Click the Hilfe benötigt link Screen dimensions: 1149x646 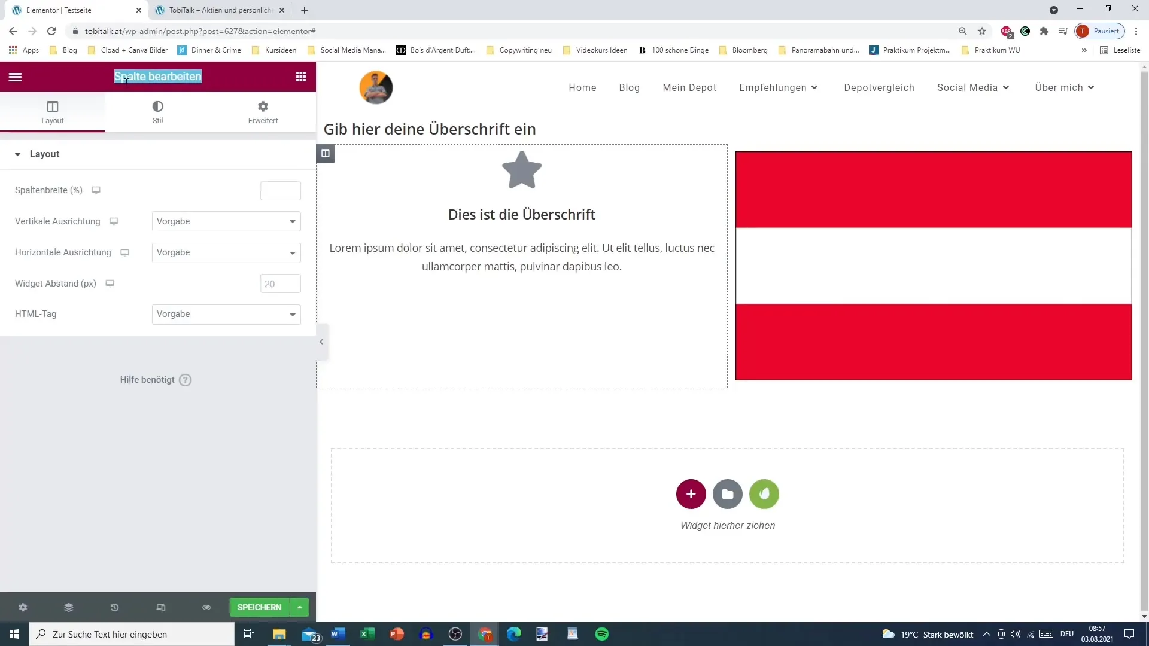(x=156, y=380)
